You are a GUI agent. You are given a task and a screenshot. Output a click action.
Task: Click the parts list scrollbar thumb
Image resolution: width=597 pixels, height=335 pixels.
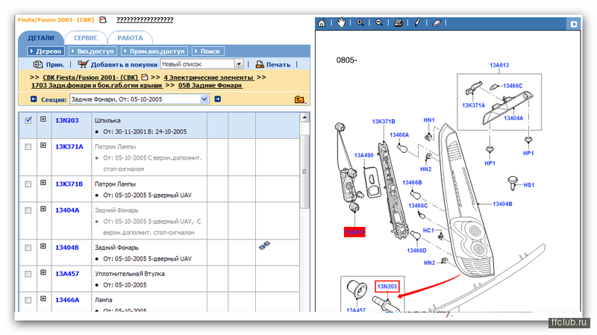coord(304,172)
